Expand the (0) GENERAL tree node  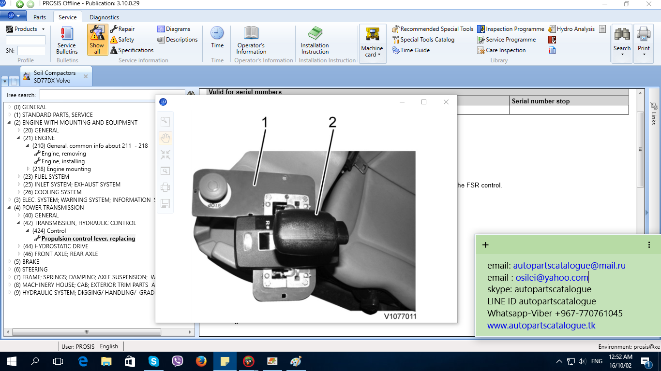(10, 107)
